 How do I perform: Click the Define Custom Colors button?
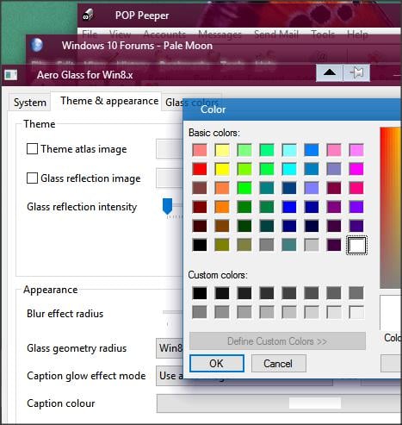[277, 341]
